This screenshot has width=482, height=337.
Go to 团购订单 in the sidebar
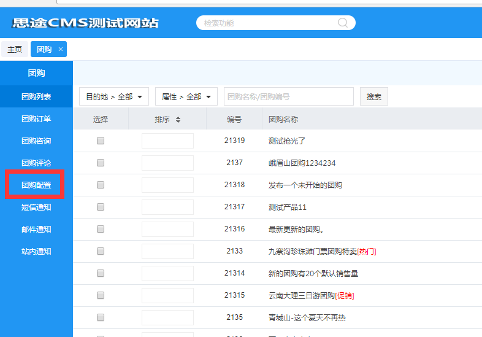tap(36, 119)
